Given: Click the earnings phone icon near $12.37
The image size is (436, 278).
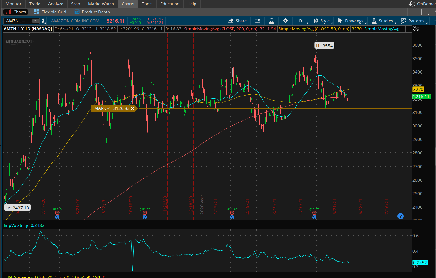Looking at the screenshot, I should pyautogui.click(x=145, y=213).
